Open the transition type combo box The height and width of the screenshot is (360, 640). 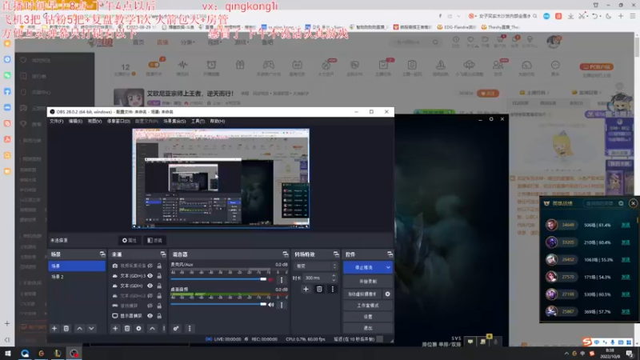pos(316,266)
